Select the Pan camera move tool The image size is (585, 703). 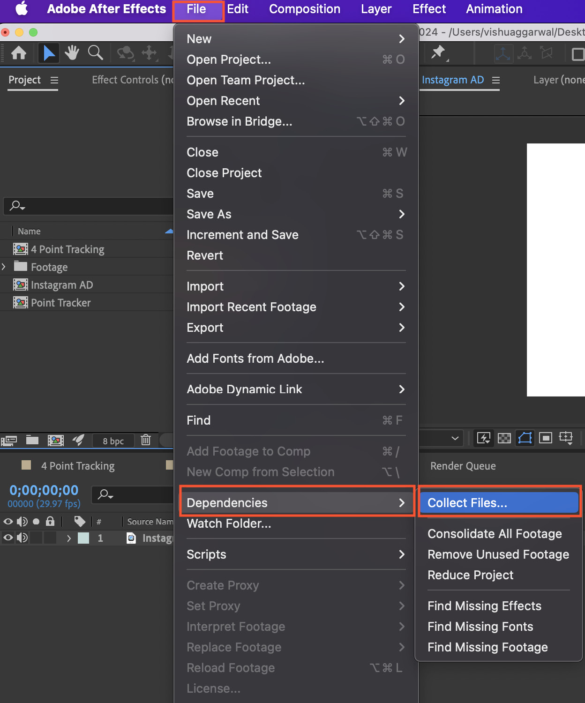pyautogui.click(x=149, y=53)
